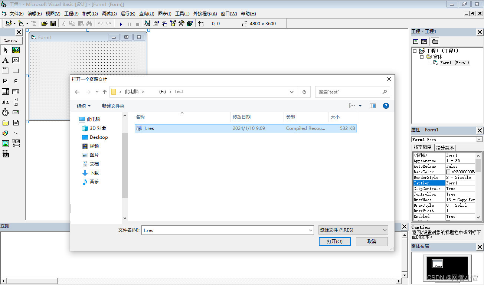Screen dimensions: 484x285
Task: Select the DriveListBox control tool
Action: 16,112
